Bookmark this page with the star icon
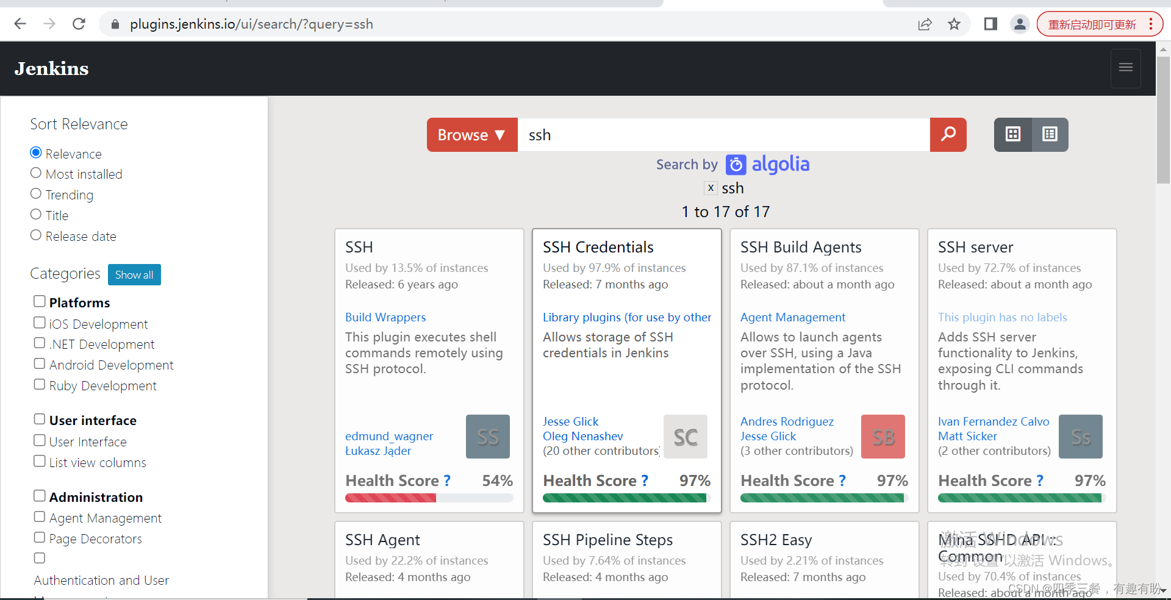 coord(954,24)
